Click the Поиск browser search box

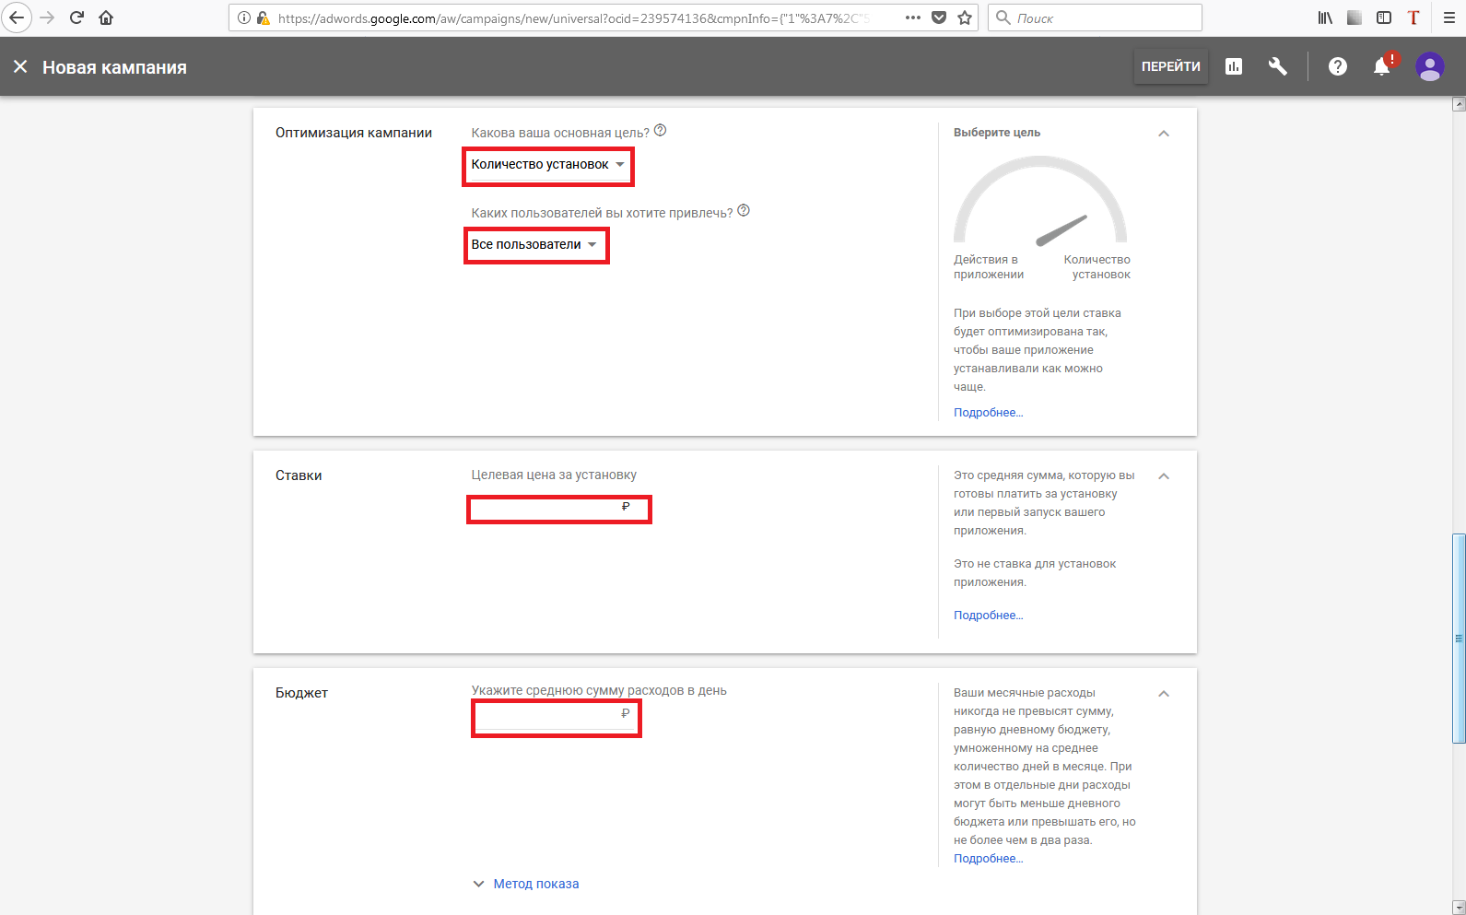[x=1095, y=18]
